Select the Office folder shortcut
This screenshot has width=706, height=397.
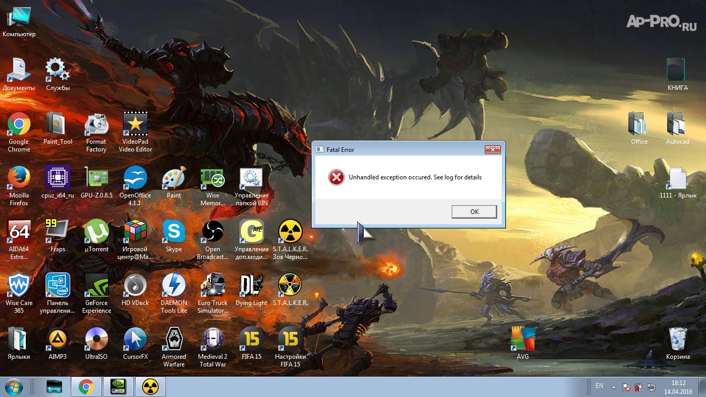639,129
